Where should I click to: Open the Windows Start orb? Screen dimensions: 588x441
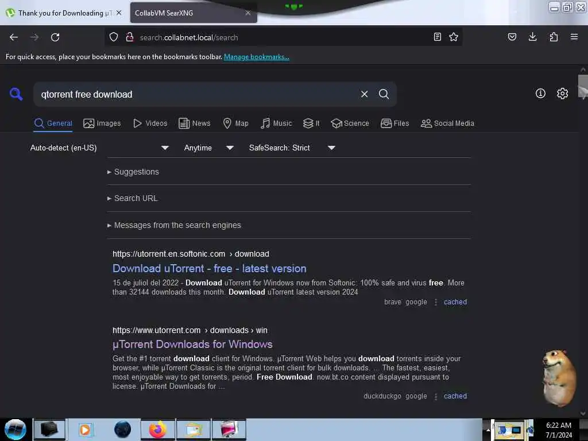(x=16, y=430)
